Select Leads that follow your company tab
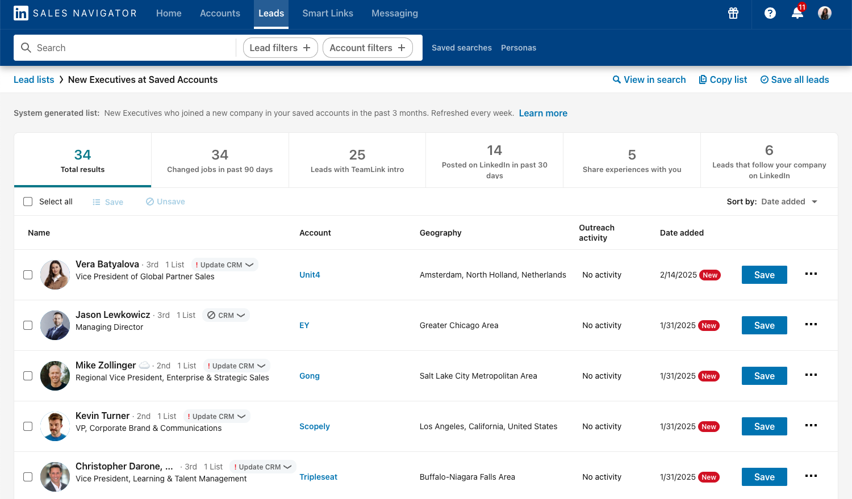Screen dimensions: 852x499 [769, 160]
